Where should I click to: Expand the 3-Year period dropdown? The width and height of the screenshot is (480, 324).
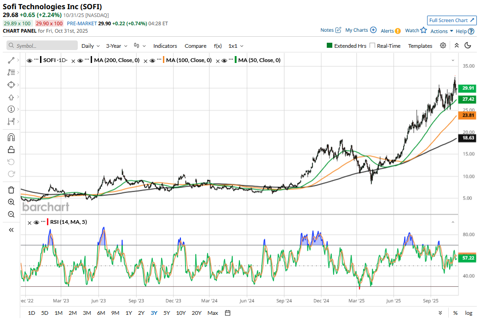coord(116,46)
